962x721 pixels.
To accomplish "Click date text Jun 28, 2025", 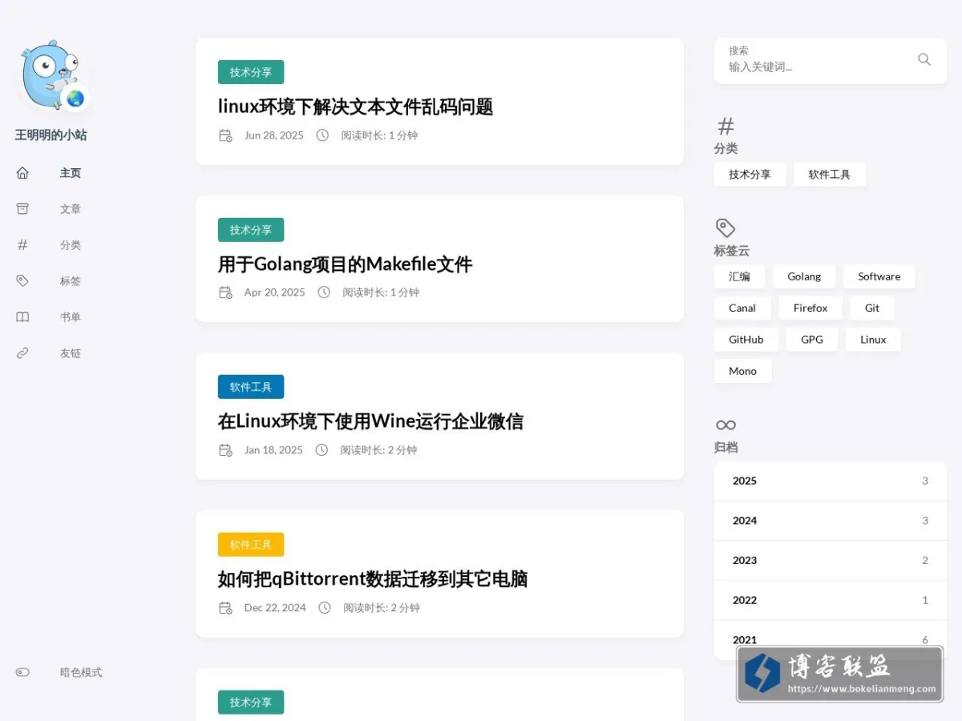I will coord(274,135).
